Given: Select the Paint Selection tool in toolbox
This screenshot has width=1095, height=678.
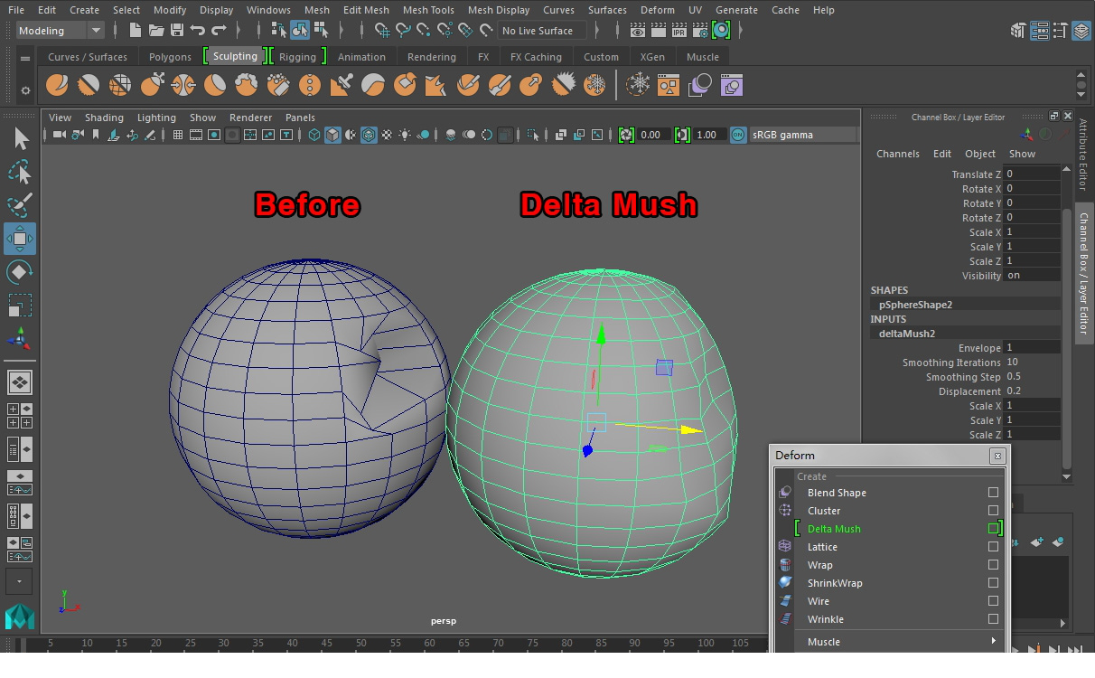Looking at the screenshot, I should tap(20, 205).
